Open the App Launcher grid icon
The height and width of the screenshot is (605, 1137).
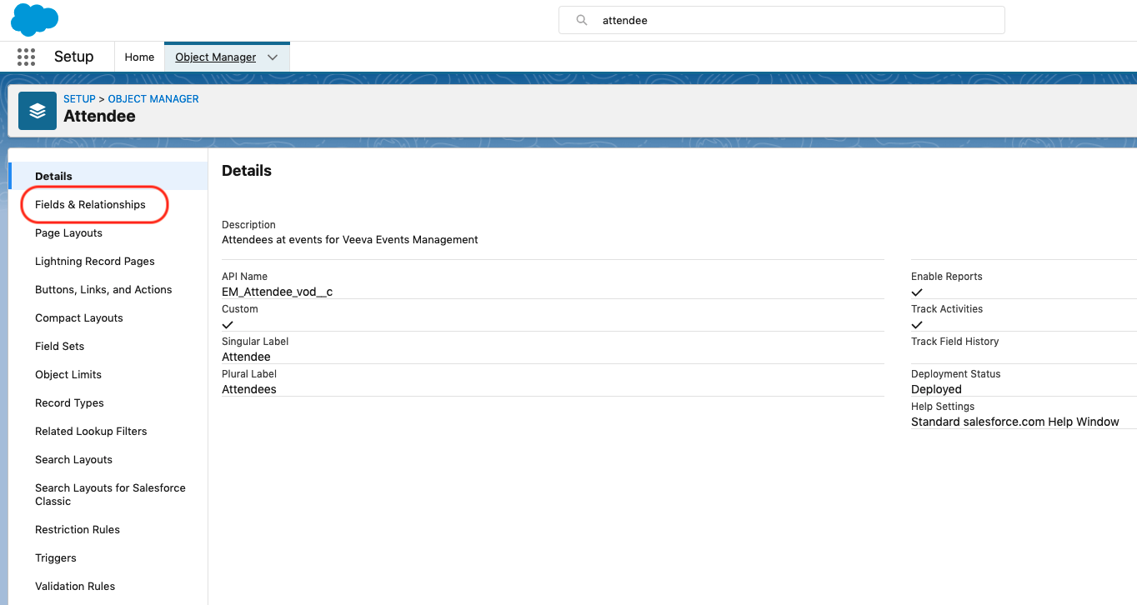26,57
